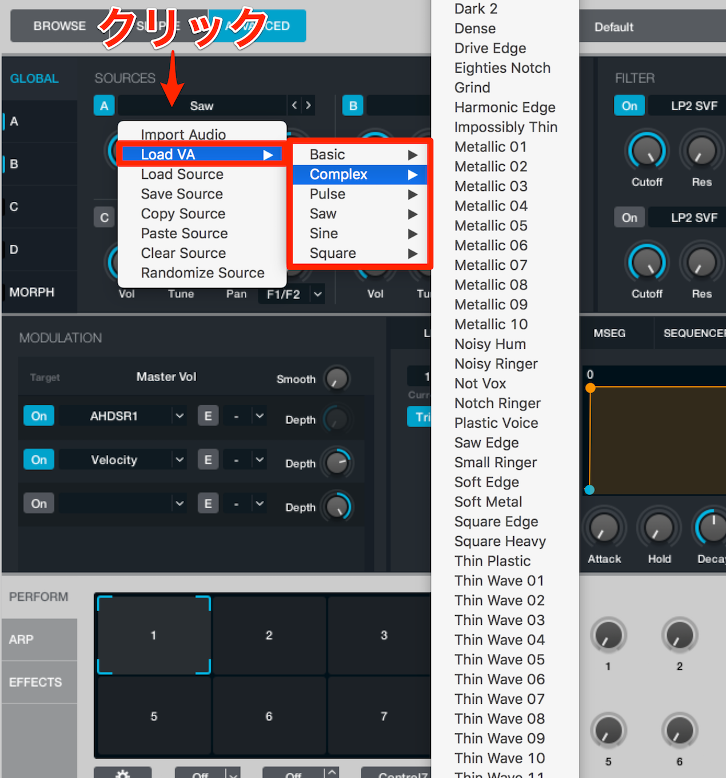This screenshot has height=778, width=726.
Task: Pick Harmonic Edge waveform
Action: [505, 107]
